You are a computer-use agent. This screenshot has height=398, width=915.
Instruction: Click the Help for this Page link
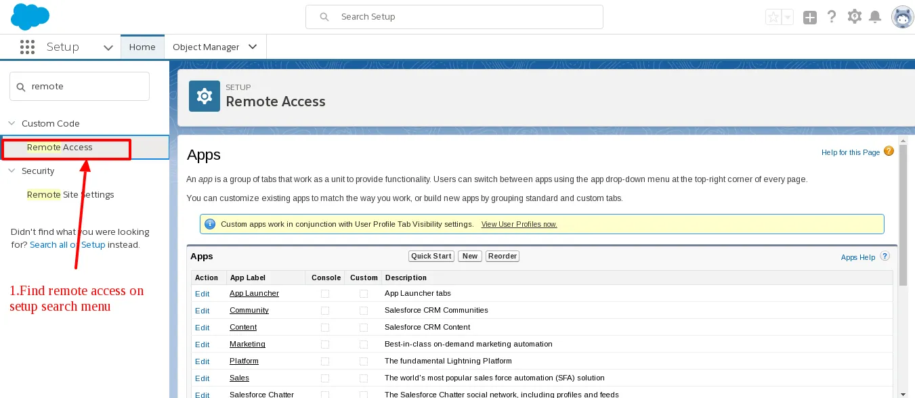click(x=851, y=152)
